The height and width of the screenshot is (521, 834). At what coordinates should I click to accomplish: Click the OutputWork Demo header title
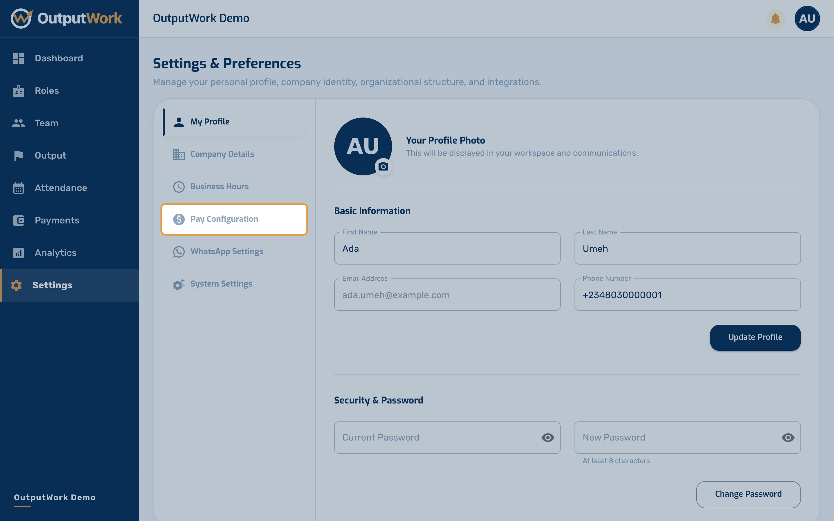pos(201,18)
